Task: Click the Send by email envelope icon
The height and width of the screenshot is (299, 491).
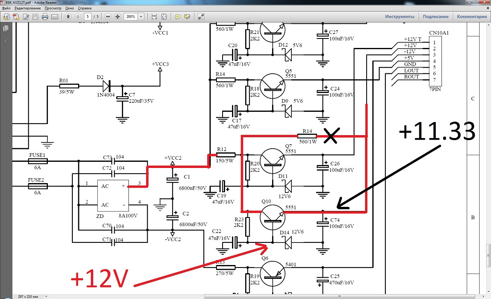Action: (x=55, y=17)
